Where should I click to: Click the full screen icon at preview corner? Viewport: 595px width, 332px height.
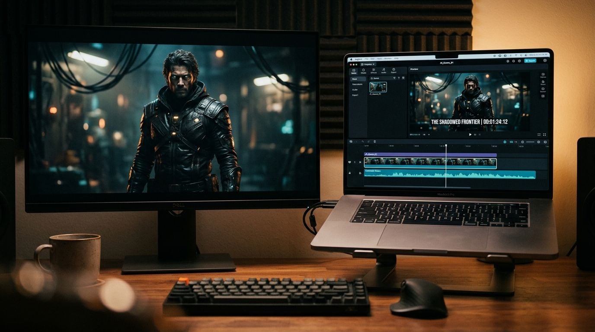(x=544, y=134)
